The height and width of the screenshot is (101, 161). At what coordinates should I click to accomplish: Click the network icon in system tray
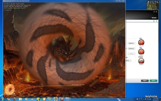148,99
